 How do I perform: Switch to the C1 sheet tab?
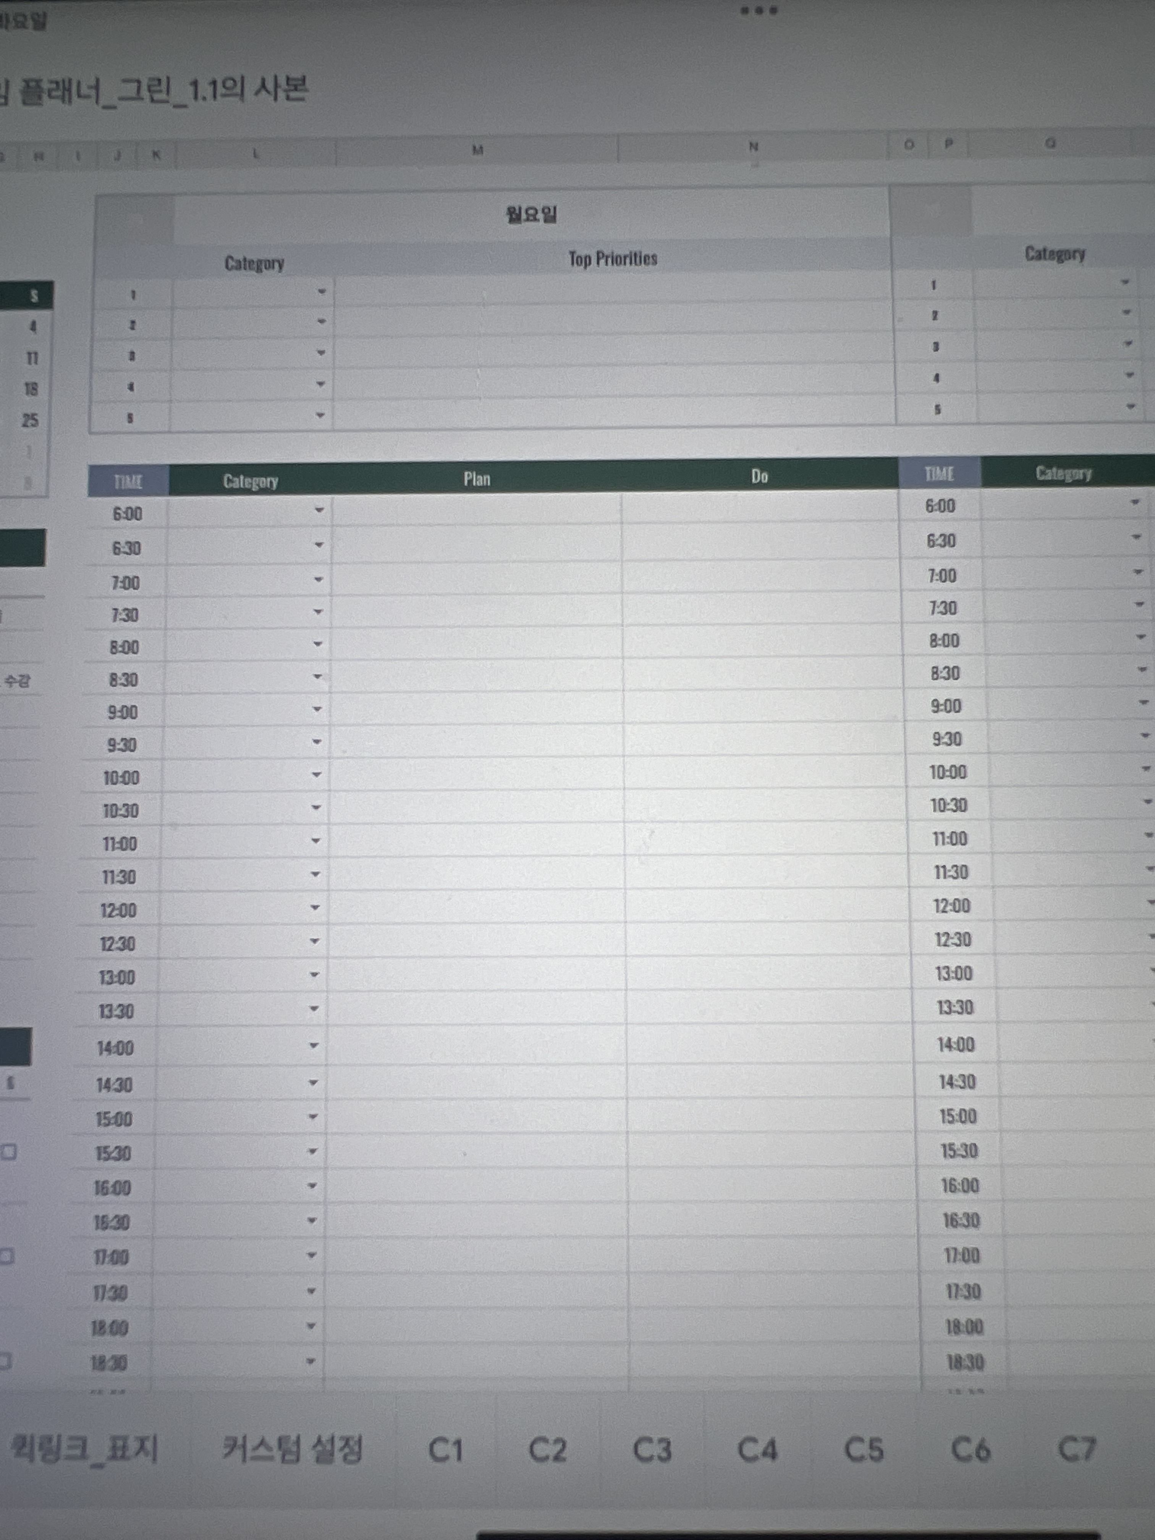pyautogui.click(x=446, y=1450)
